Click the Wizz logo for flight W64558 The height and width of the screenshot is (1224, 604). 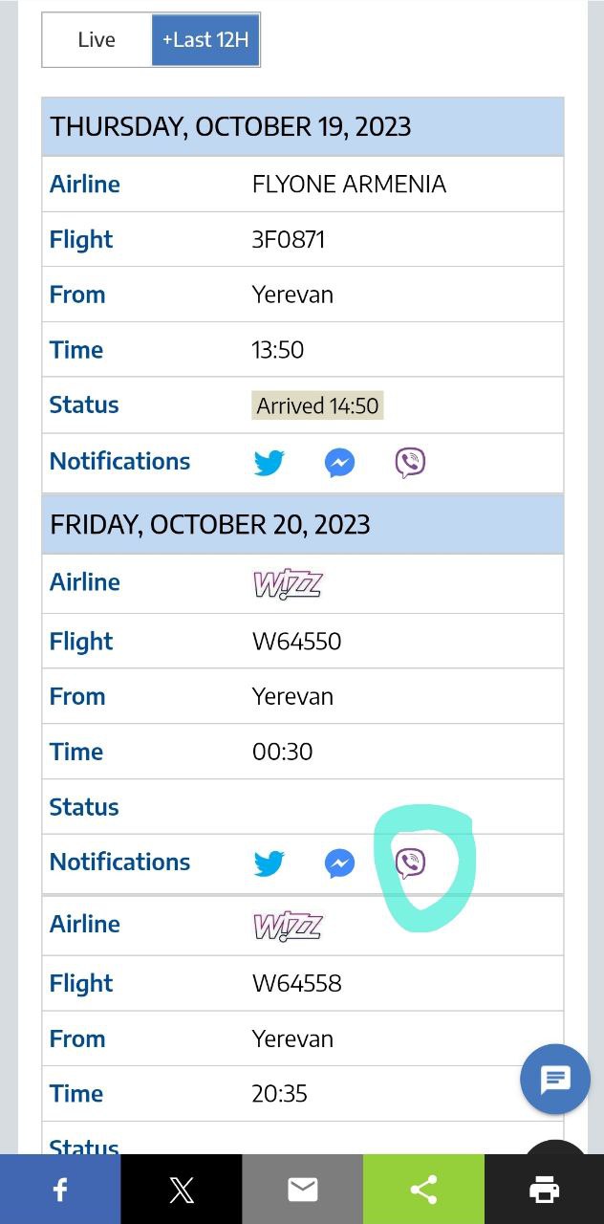tap(288, 926)
